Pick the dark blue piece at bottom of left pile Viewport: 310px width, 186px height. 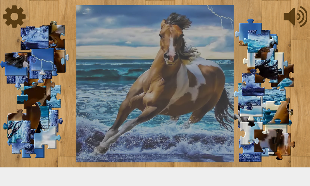click(x=34, y=152)
